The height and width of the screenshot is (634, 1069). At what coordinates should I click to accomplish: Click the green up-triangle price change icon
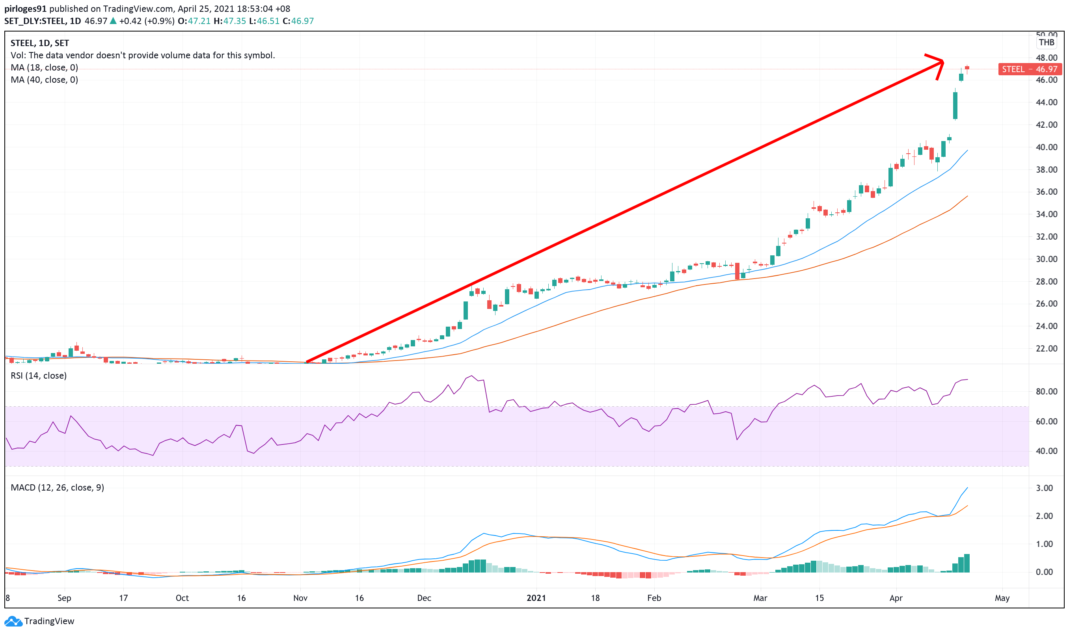pyautogui.click(x=113, y=21)
